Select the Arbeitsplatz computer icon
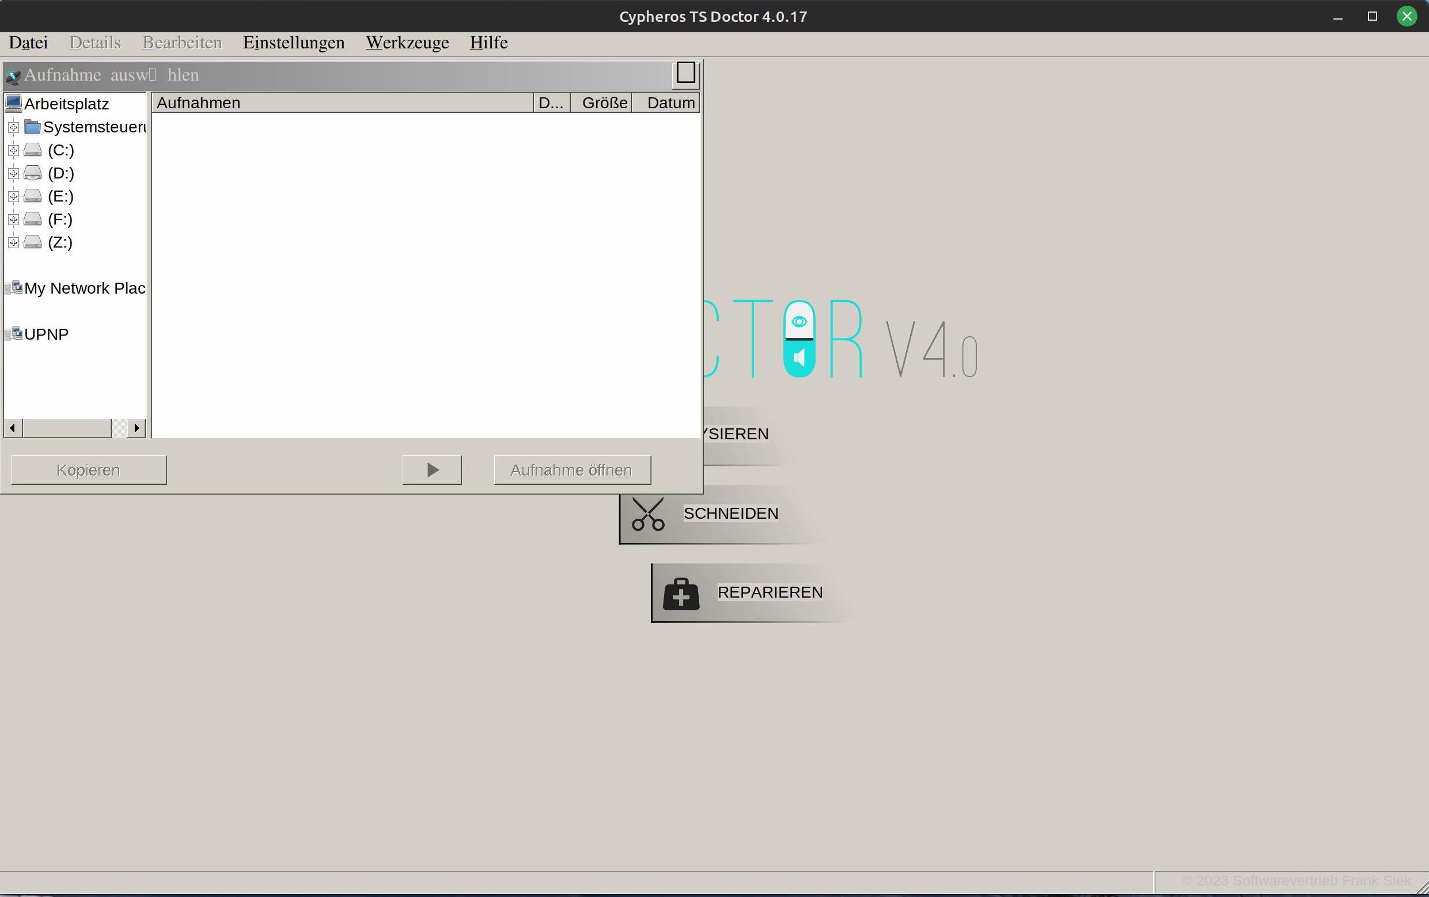Viewport: 1429px width, 897px height. pyautogui.click(x=13, y=104)
